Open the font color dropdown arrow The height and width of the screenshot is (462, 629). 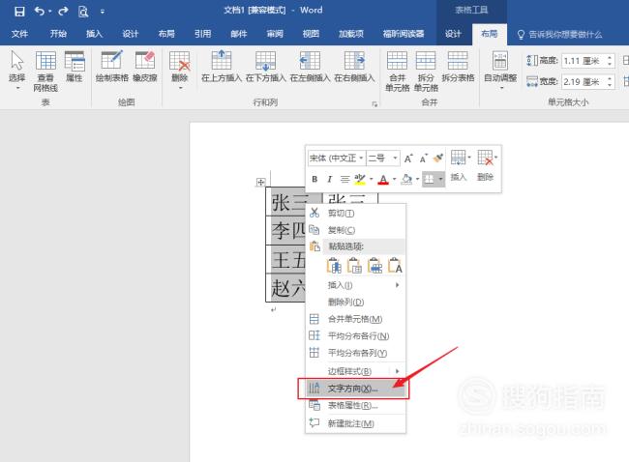[x=395, y=179]
